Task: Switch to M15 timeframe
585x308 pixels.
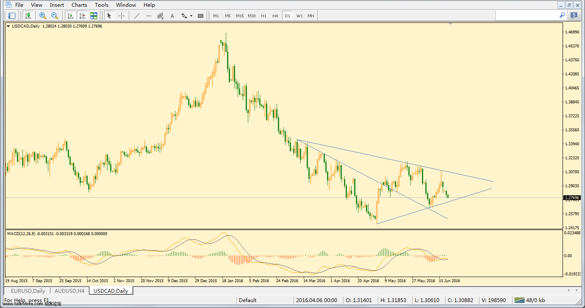Action: click(x=240, y=16)
